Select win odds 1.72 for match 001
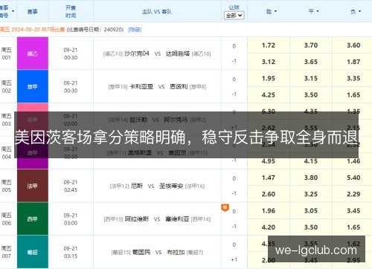 [x=269, y=45]
